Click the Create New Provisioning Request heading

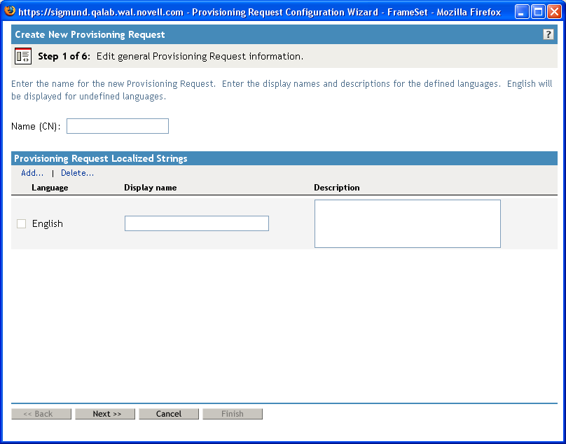(x=90, y=34)
